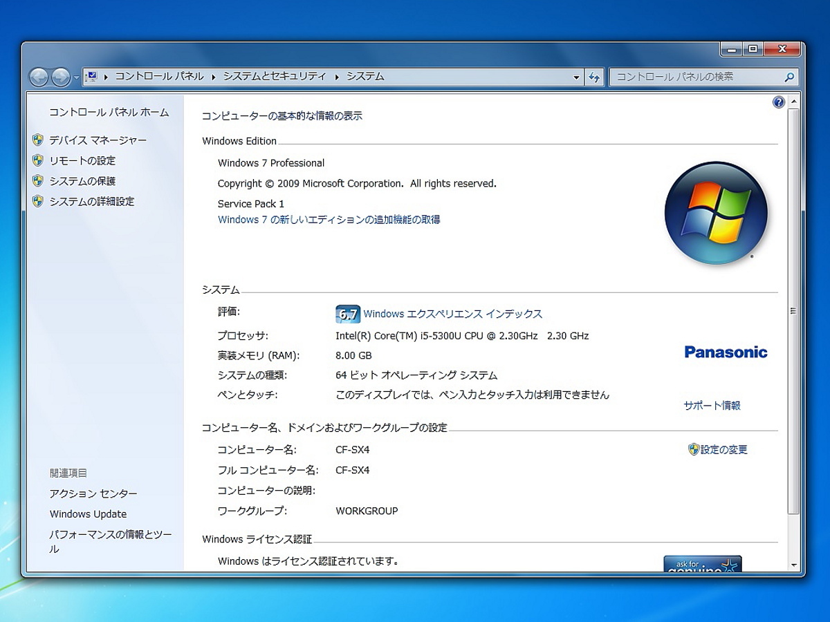Expand arrow after システムとセキュリティ breadcrumb
The image size is (830, 622).
(336, 77)
